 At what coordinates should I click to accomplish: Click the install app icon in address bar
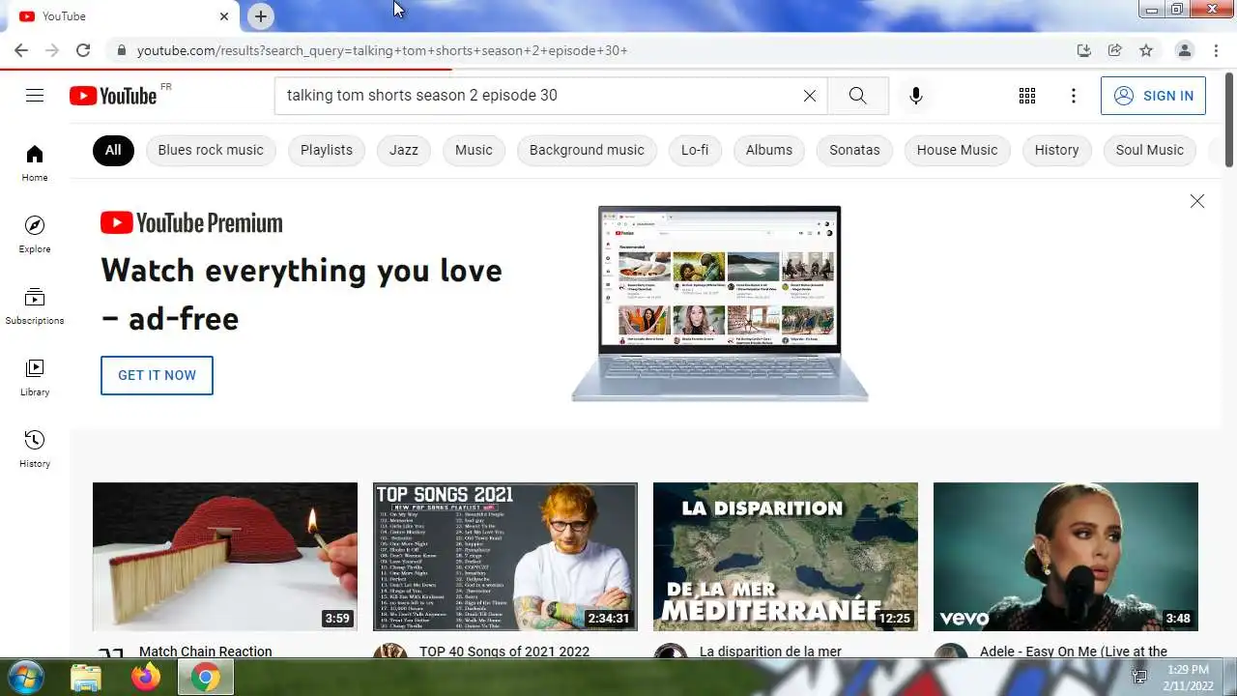pyautogui.click(x=1084, y=50)
